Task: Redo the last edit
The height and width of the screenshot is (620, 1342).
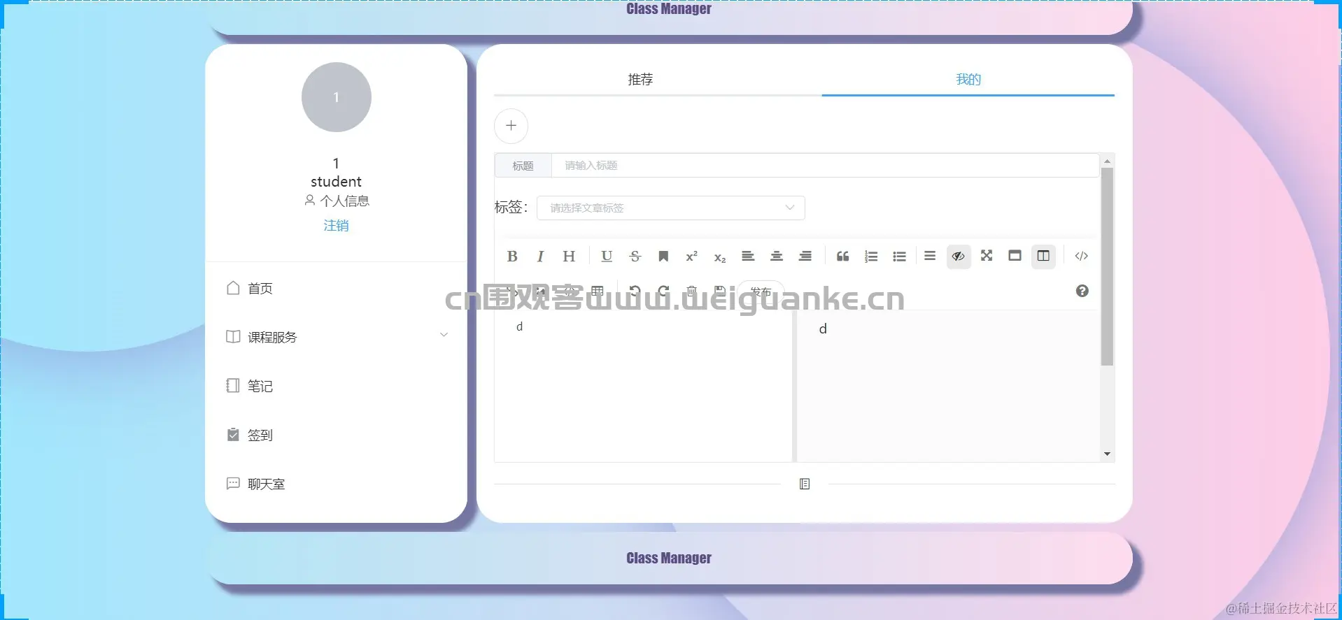Action: tap(663, 291)
